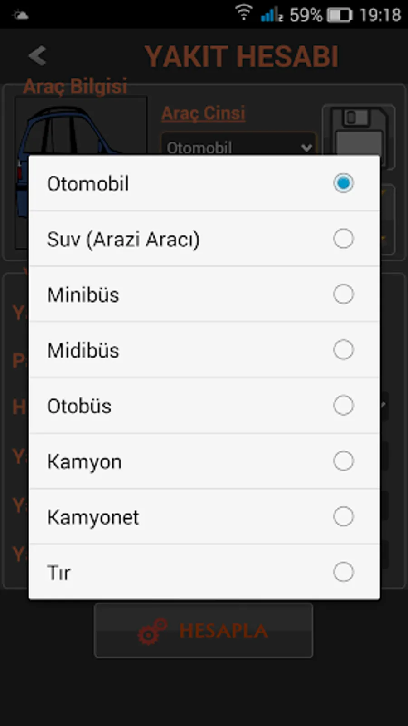
Task: Pick the Midibüs radio button
Action: pyautogui.click(x=343, y=350)
